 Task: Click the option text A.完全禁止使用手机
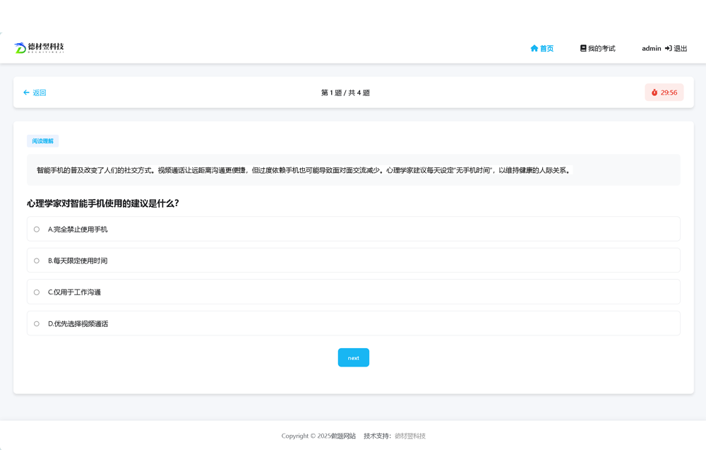tap(78, 229)
